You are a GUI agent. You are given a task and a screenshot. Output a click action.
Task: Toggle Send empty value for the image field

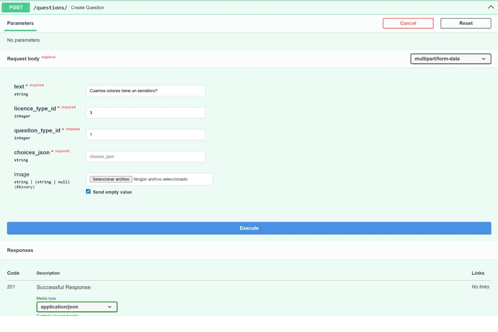[x=88, y=191]
